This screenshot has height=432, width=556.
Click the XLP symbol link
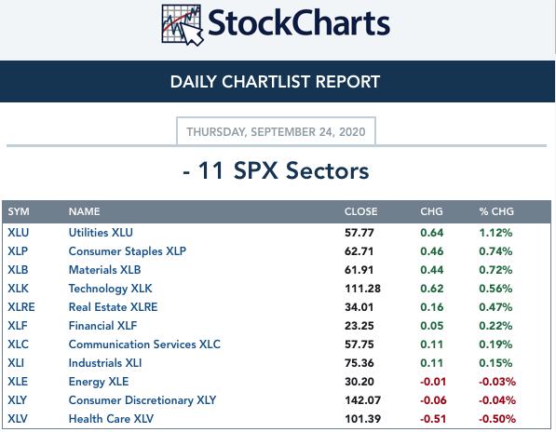point(18,250)
